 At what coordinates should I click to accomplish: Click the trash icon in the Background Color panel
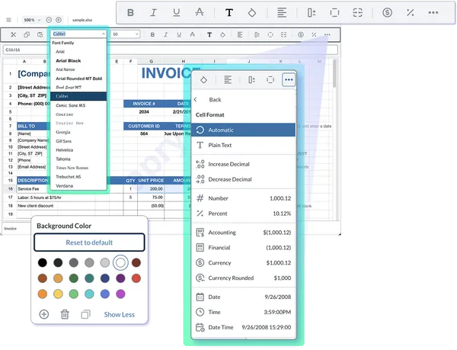pos(65,314)
